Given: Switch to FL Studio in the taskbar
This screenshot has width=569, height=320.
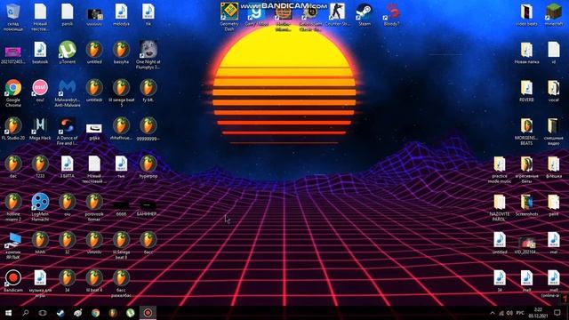Looking at the screenshot, I should coord(113,313).
